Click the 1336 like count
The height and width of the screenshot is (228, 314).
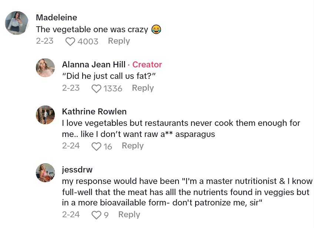pos(113,88)
